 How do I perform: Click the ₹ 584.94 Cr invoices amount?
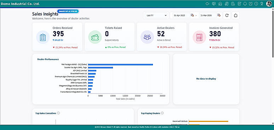click(x=215, y=40)
